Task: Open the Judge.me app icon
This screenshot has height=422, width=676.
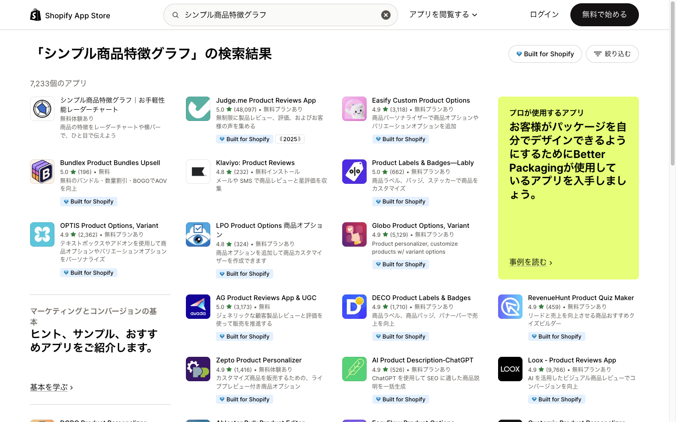Action: (x=198, y=109)
